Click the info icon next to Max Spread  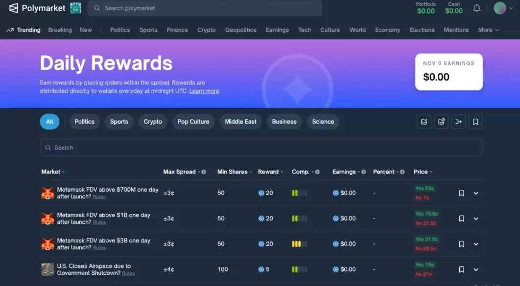[204, 172]
